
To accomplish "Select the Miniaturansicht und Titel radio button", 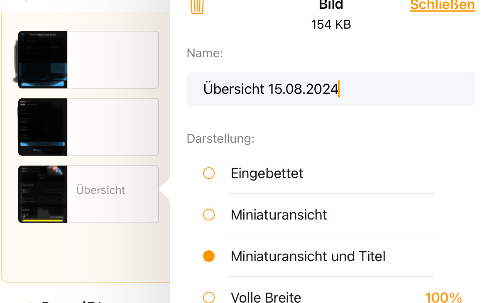I will point(209,256).
